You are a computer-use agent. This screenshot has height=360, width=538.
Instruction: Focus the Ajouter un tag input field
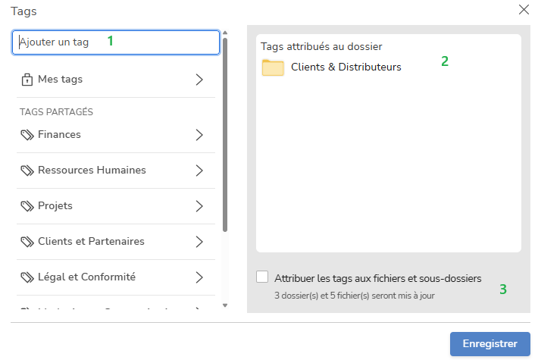[116, 42]
